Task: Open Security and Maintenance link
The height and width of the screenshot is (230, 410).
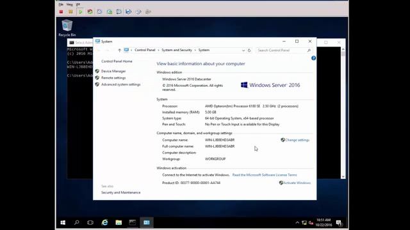Action: 121,192
